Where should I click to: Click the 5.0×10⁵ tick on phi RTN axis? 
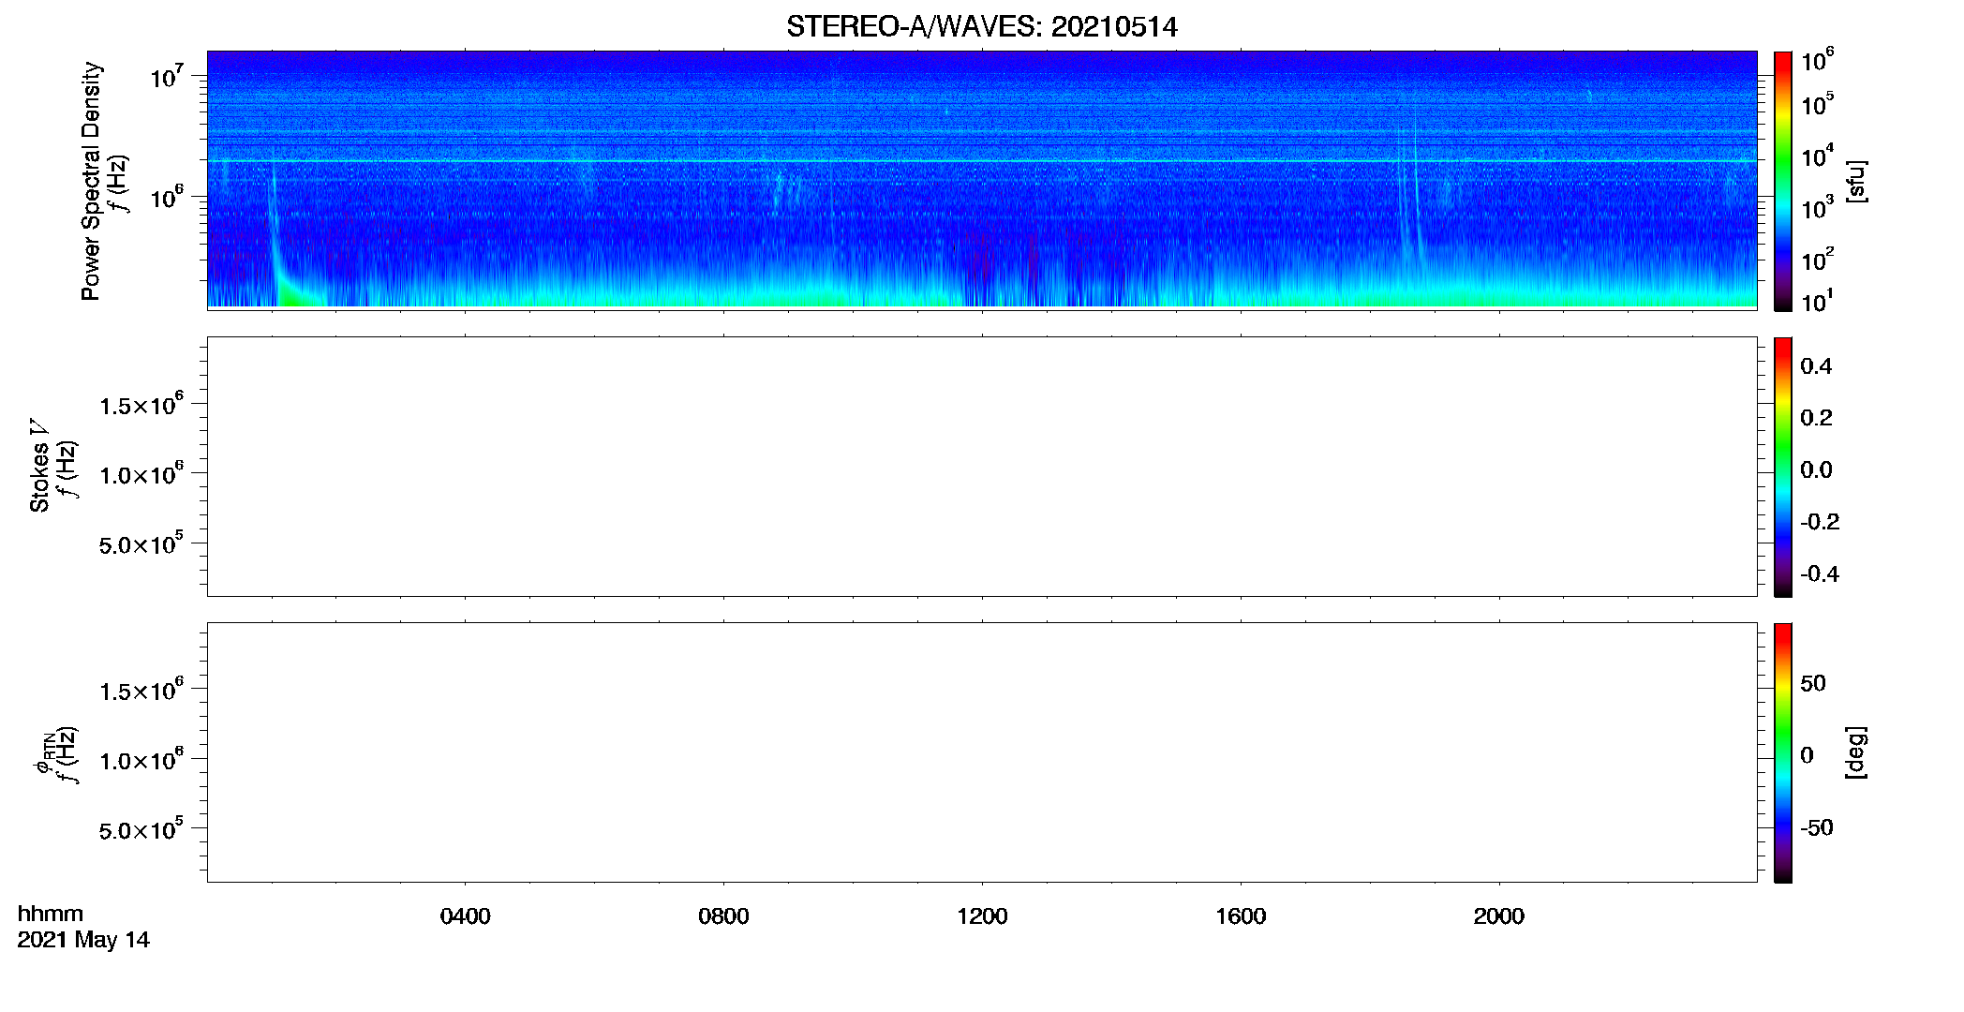[x=141, y=829]
